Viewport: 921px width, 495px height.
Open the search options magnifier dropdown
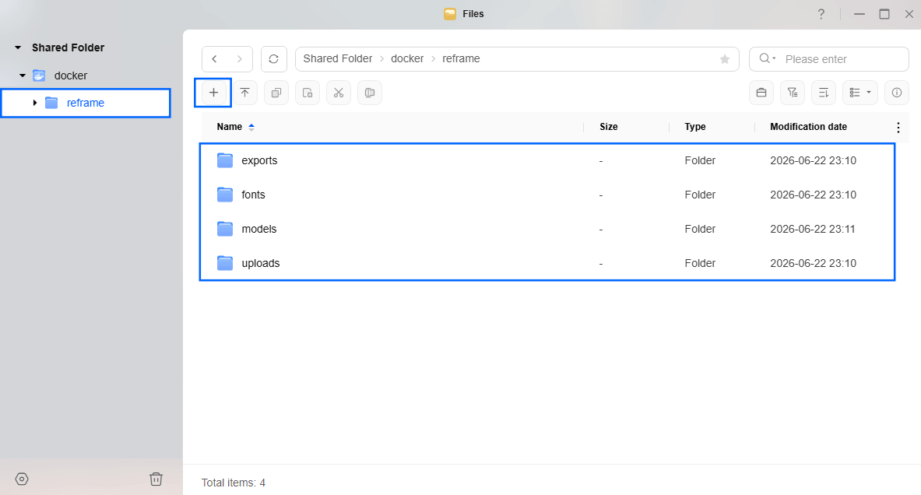[767, 58]
